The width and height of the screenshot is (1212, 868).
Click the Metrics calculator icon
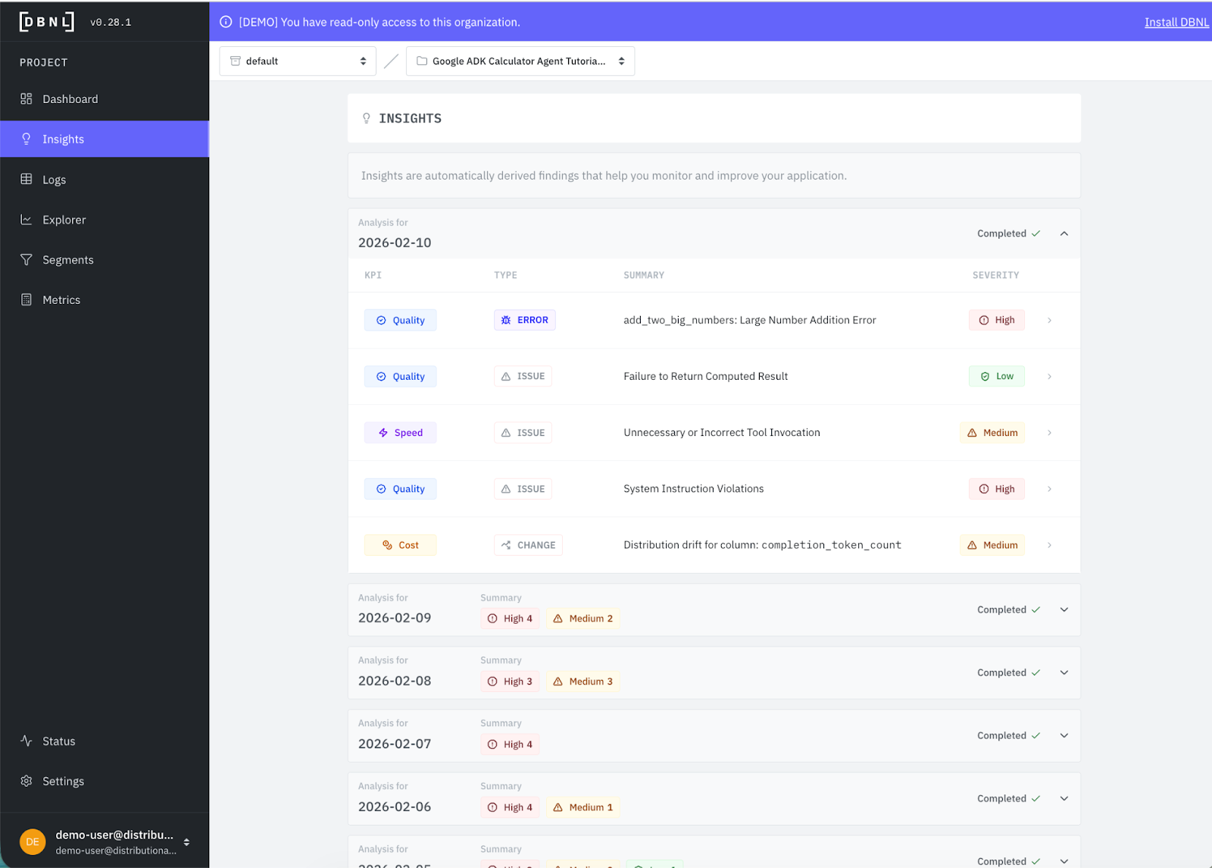click(27, 299)
